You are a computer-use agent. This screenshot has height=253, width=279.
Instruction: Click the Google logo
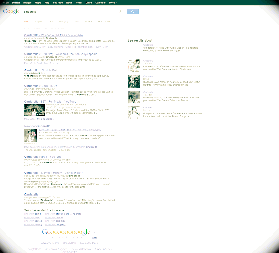(11, 11)
